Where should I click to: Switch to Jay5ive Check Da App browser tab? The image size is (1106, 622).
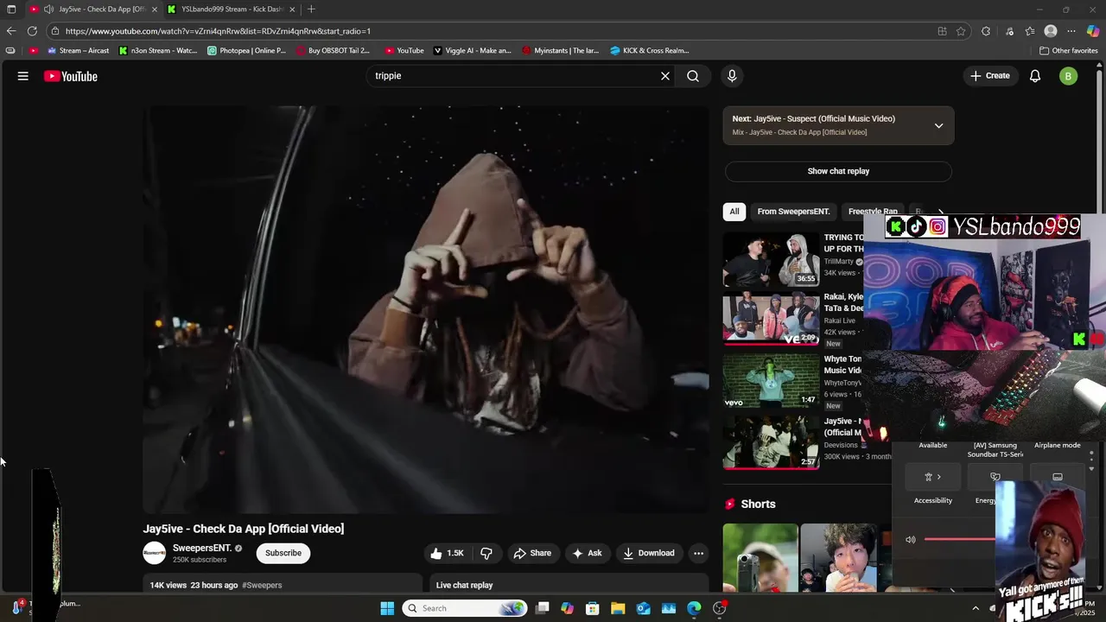[95, 10]
